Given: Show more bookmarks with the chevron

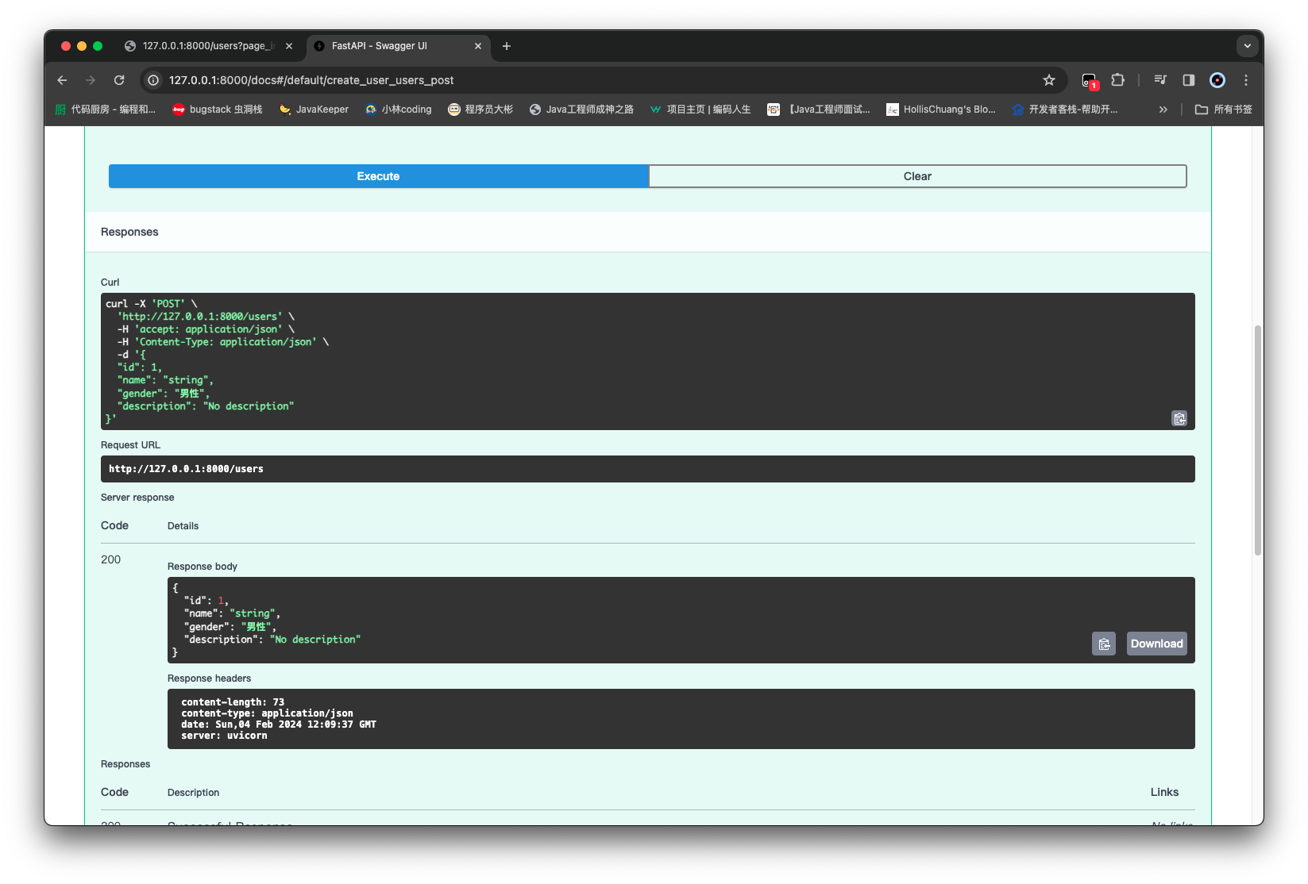Looking at the screenshot, I should pos(1163,110).
